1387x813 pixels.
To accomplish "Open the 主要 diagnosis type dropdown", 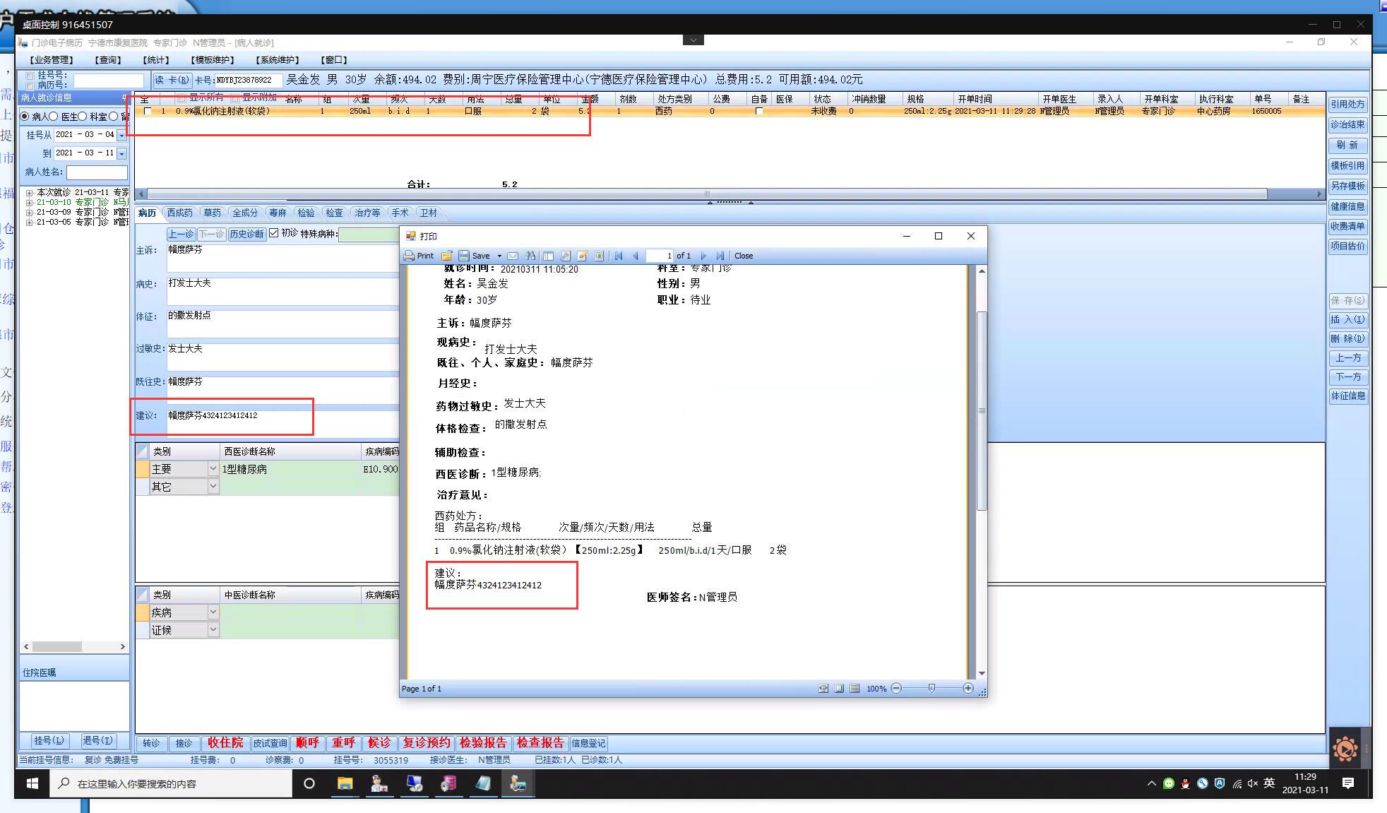I will coord(213,469).
